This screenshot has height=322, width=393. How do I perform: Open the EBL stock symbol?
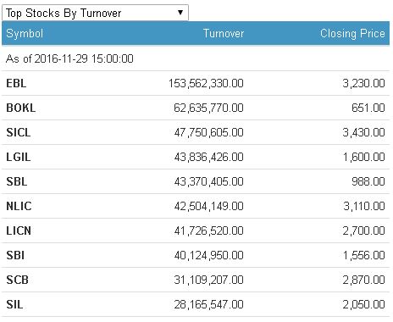click(x=16, y=83)
